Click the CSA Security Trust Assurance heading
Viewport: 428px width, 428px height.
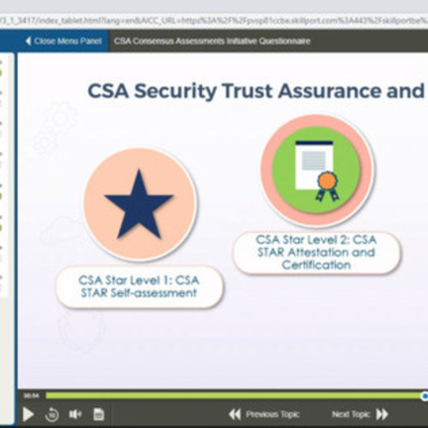[256, 91]
